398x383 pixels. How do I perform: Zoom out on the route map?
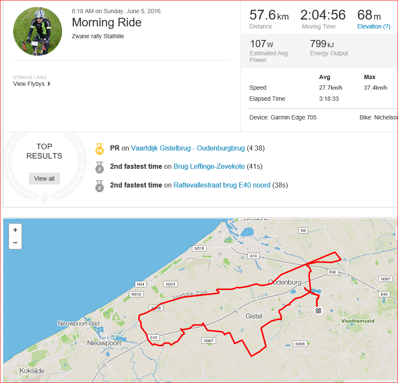click(x=15, y=243)
